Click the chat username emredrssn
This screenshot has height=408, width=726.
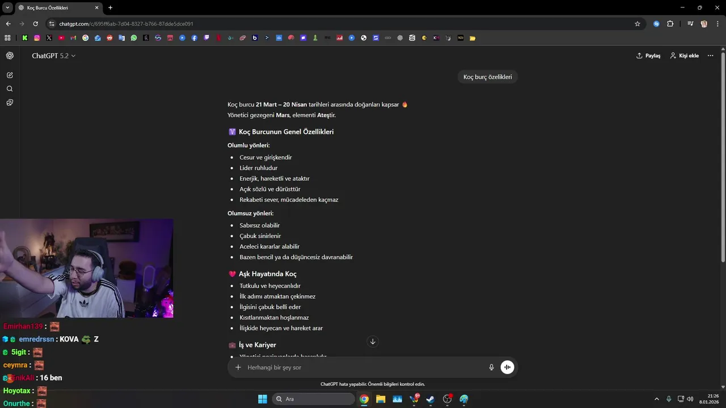(36, 339)
